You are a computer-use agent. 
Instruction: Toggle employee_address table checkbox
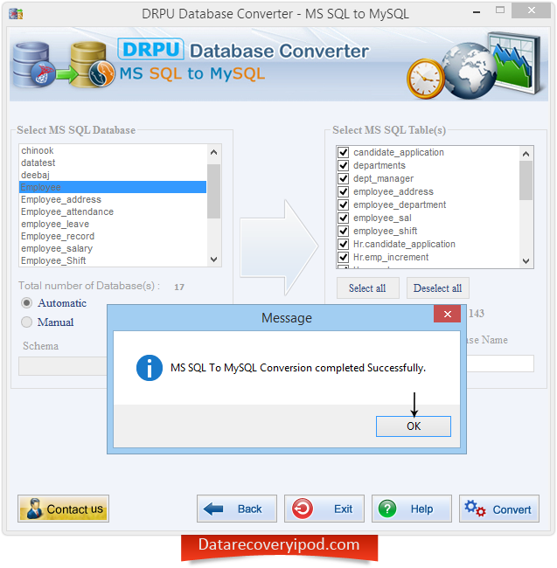click(x=343, y=191)
